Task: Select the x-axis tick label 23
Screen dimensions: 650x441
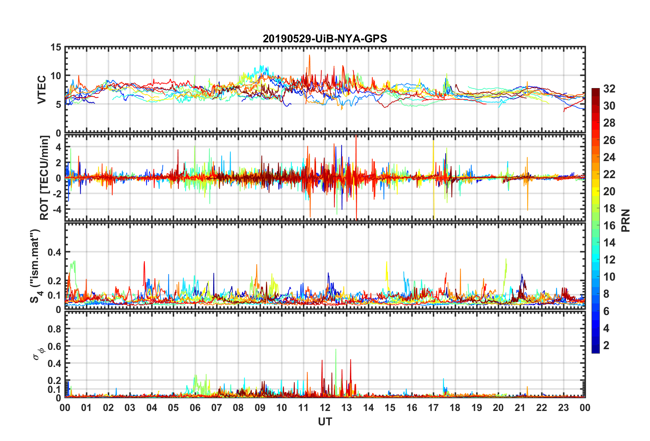Action: point(563,408)
